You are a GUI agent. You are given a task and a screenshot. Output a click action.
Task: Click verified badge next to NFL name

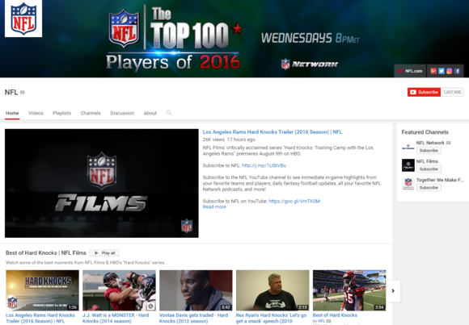click(x=23, y=93)
